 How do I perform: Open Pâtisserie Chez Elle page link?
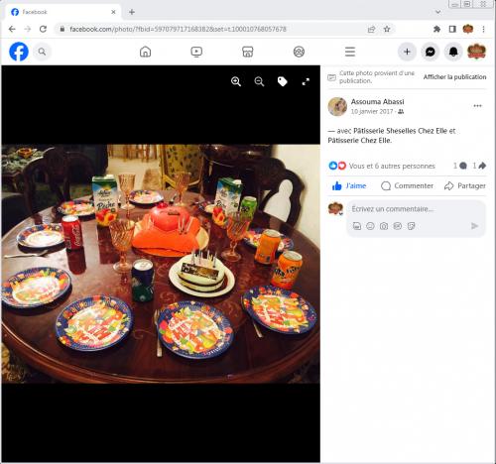pyautogui.click(x=359, y=141)
